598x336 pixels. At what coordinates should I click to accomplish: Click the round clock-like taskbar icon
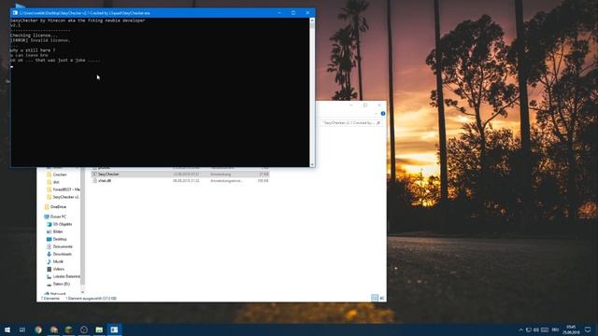(84, 329)
